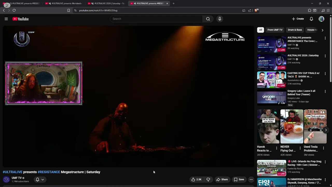This screenshot has width=332, height=187.
Task: Like the video with thumbs up
Action: tap(196, 179)
